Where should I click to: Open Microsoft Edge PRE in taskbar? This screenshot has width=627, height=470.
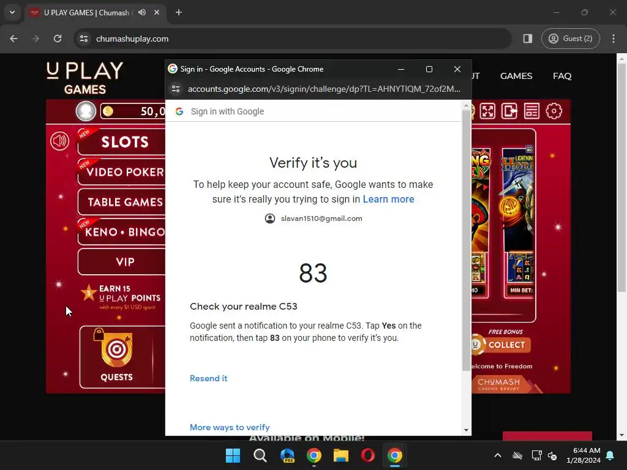click(287, 455)
